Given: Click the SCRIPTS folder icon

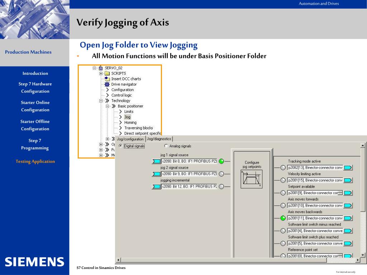Looking at the screenshot, I should 107,73.
